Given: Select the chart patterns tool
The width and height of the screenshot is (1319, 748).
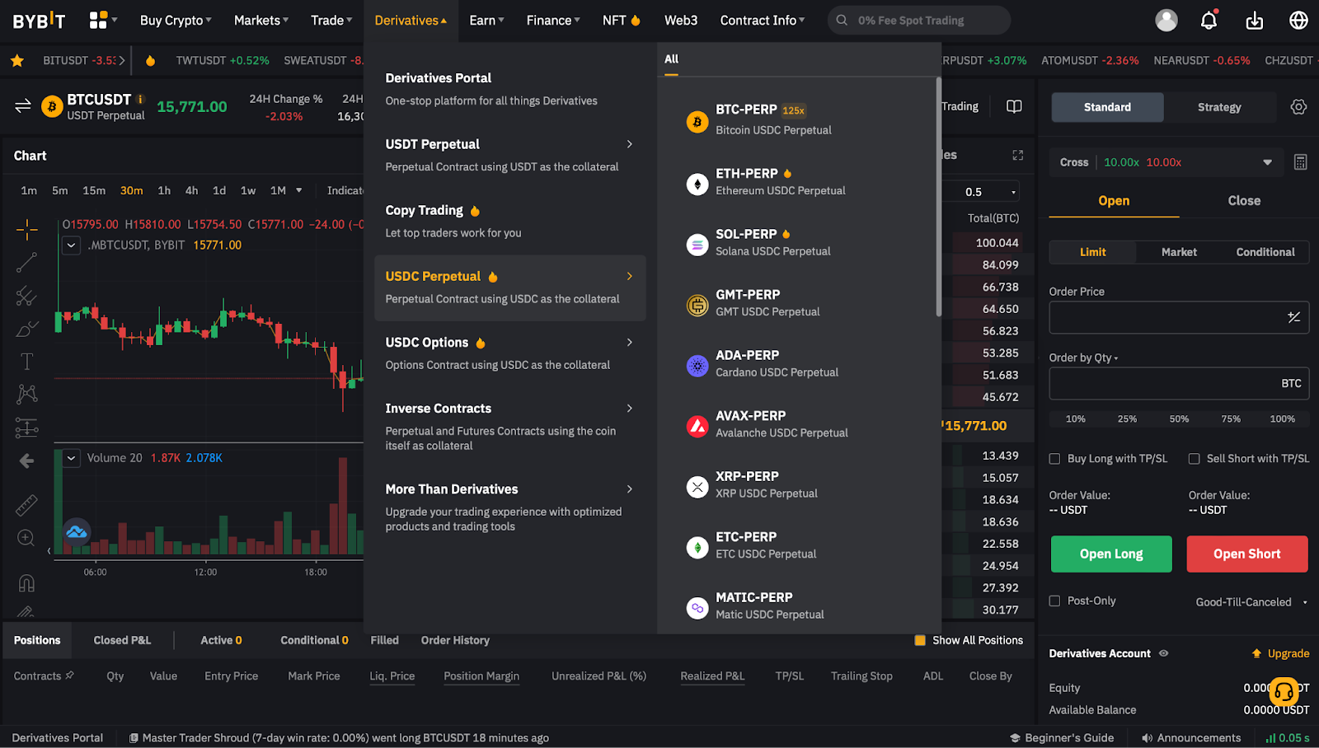Looking at the screenshot, I should [26, 394].
